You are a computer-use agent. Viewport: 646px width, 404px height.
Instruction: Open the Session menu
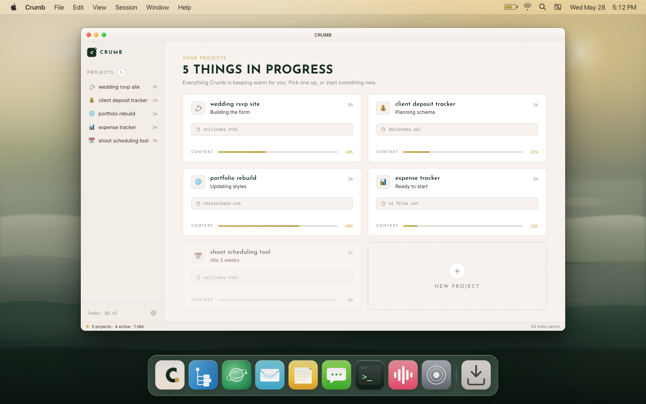click(x=126, y=8)
